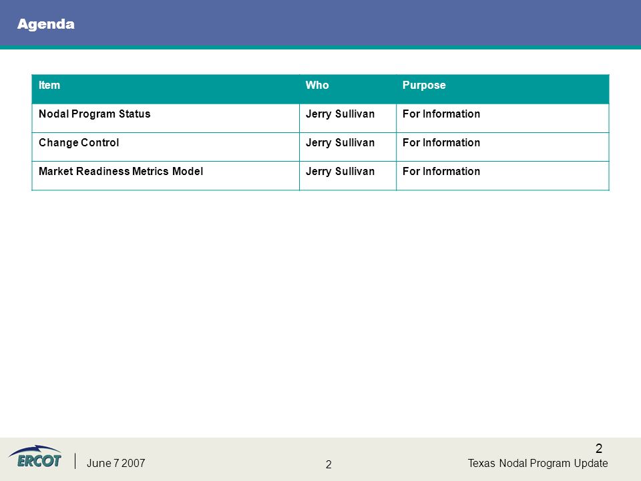641x481 pixels.
Task: Click Jerry Sullivan in Change Control row
Action: (340, 143)
